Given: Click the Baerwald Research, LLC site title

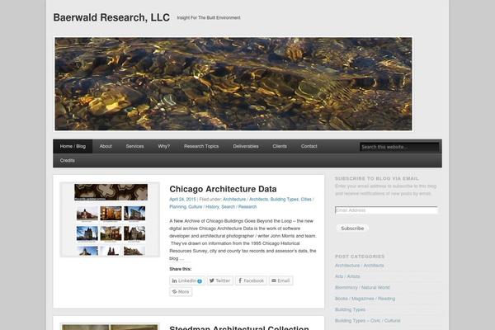Looking at the screenshot, I should click(111, 17).
